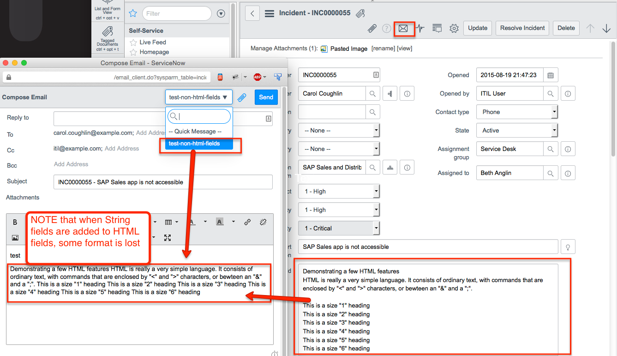Click the insert image icon in the email editor
The width and height of the screenshot is (617, 356).
pos(16,237)
